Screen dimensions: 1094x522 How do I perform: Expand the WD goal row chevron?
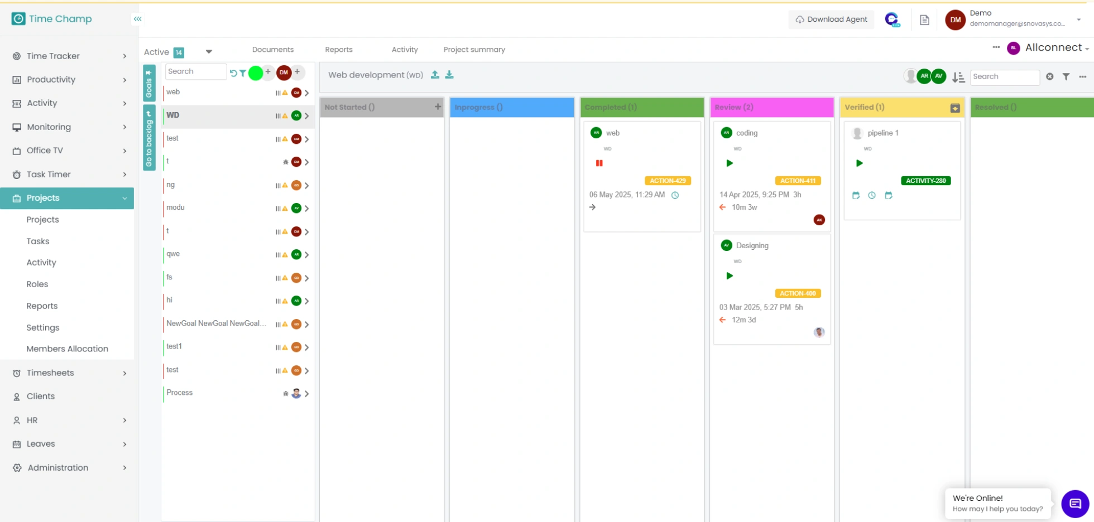(307, 116)
